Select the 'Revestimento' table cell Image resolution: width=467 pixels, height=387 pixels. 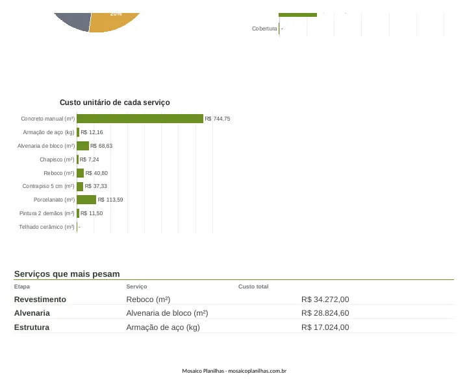[40, 299]
